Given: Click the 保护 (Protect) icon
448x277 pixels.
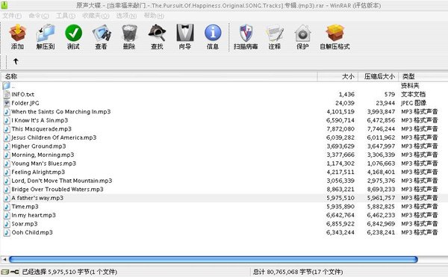Looking at the screenshot, I should [302, 34].
